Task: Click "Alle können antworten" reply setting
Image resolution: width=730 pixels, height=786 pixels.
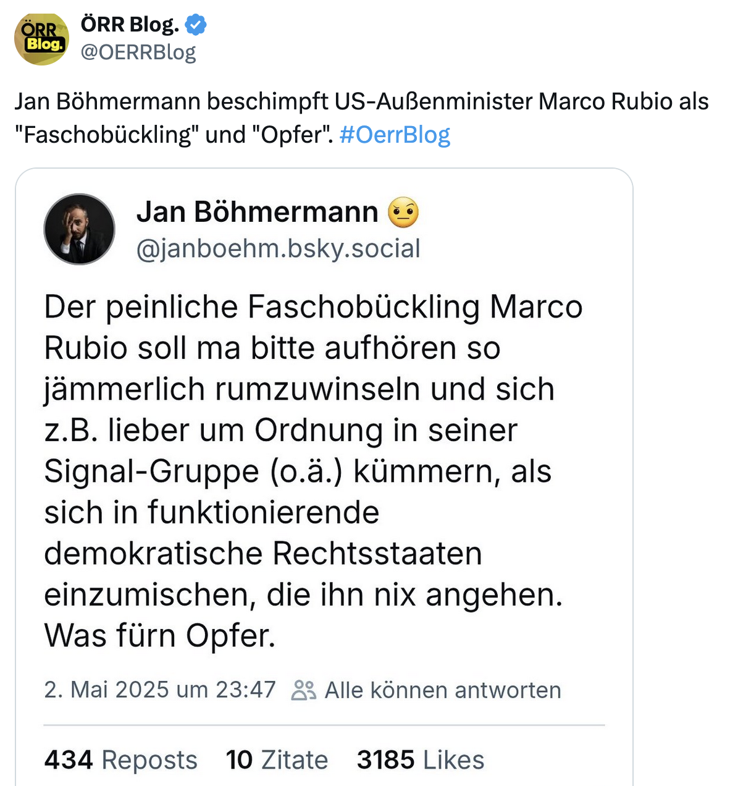Action: [442, 690]
